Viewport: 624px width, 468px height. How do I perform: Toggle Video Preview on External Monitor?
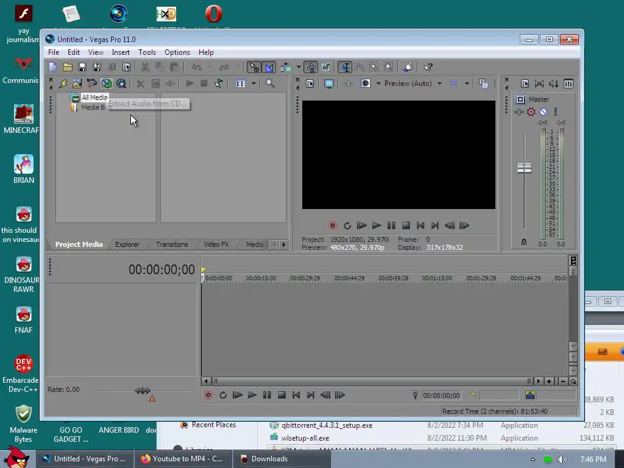click(x=328, y=83)
